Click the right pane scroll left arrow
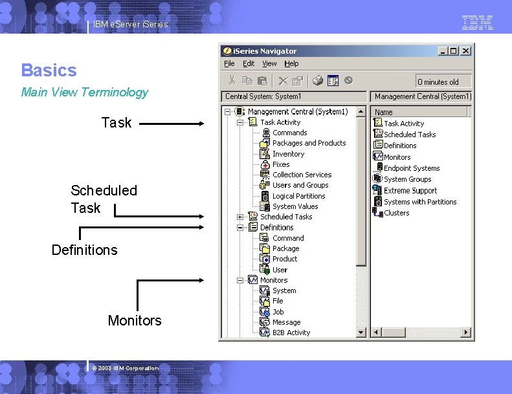 376,333
